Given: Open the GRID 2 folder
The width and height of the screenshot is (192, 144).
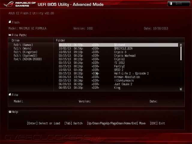Looking at the screenshot, I should (x=118, y=70).
